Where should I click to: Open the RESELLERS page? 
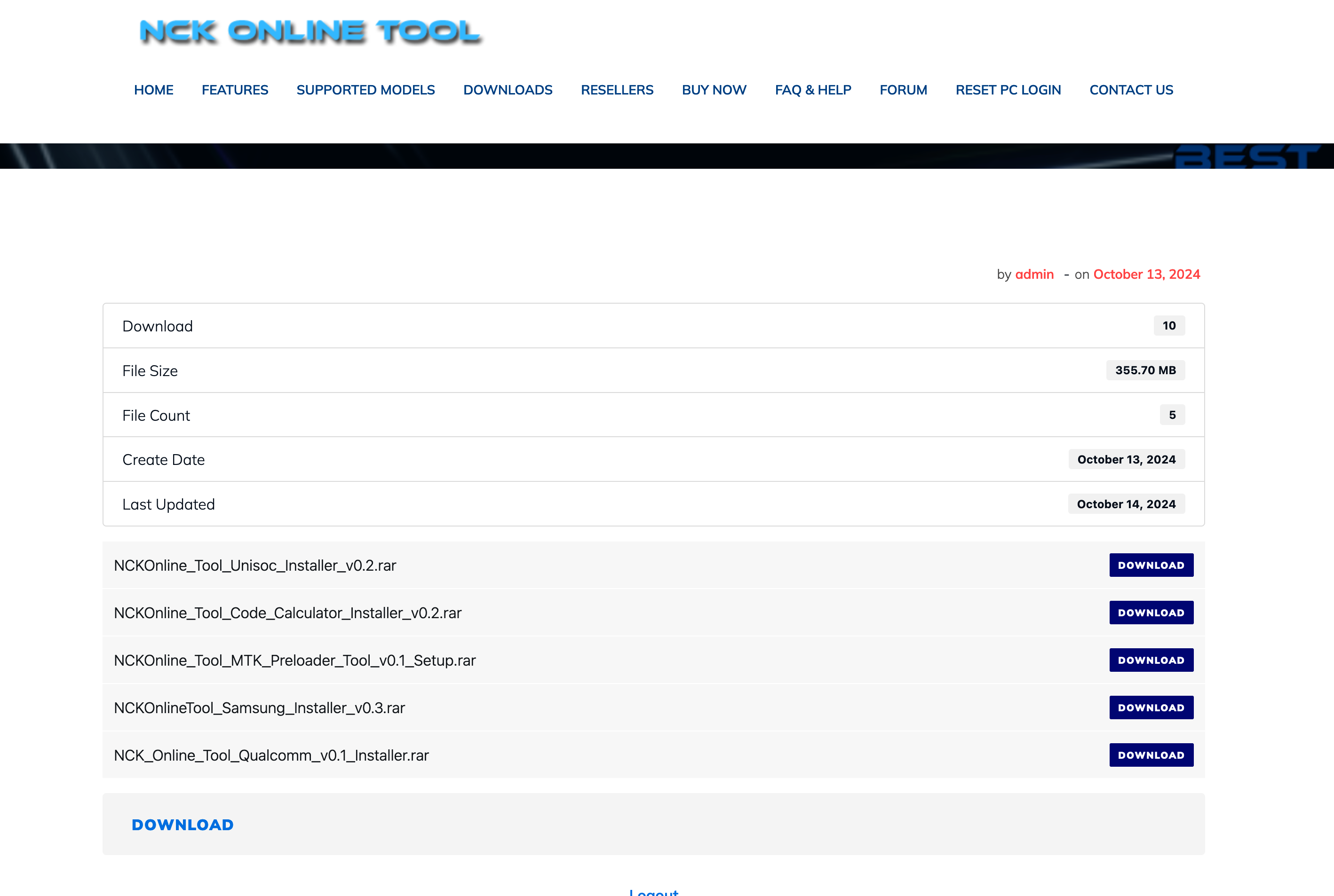point(617,90)
